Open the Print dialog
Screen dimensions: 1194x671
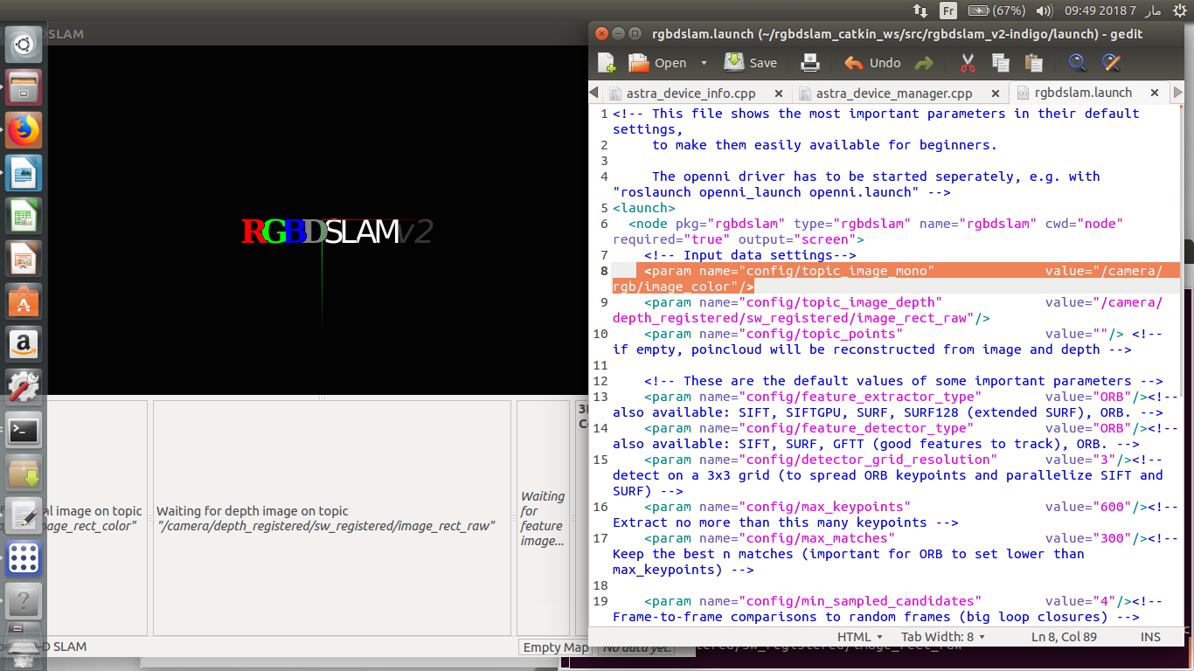click(809, 62)
